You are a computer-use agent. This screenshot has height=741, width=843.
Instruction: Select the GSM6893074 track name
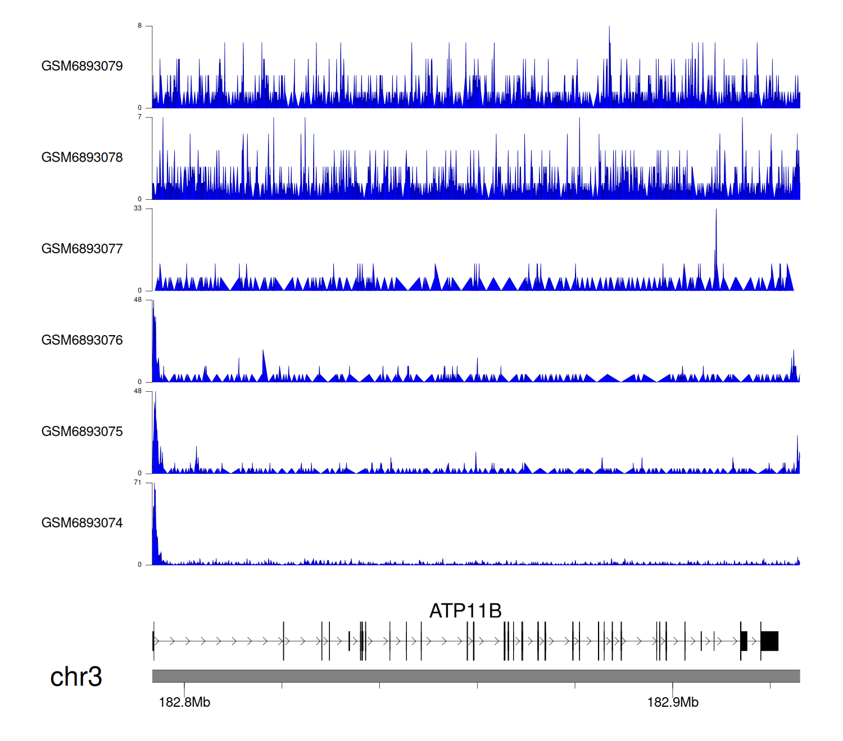[82, 523]
